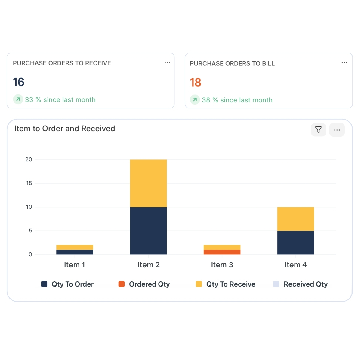The height and width of the screenshot is (337, 361).
Task: Select the dark blue segment of Item 4 bar
Action: pos(295,242)
